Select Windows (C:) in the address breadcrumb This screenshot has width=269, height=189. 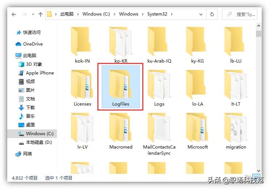(96, 14)
